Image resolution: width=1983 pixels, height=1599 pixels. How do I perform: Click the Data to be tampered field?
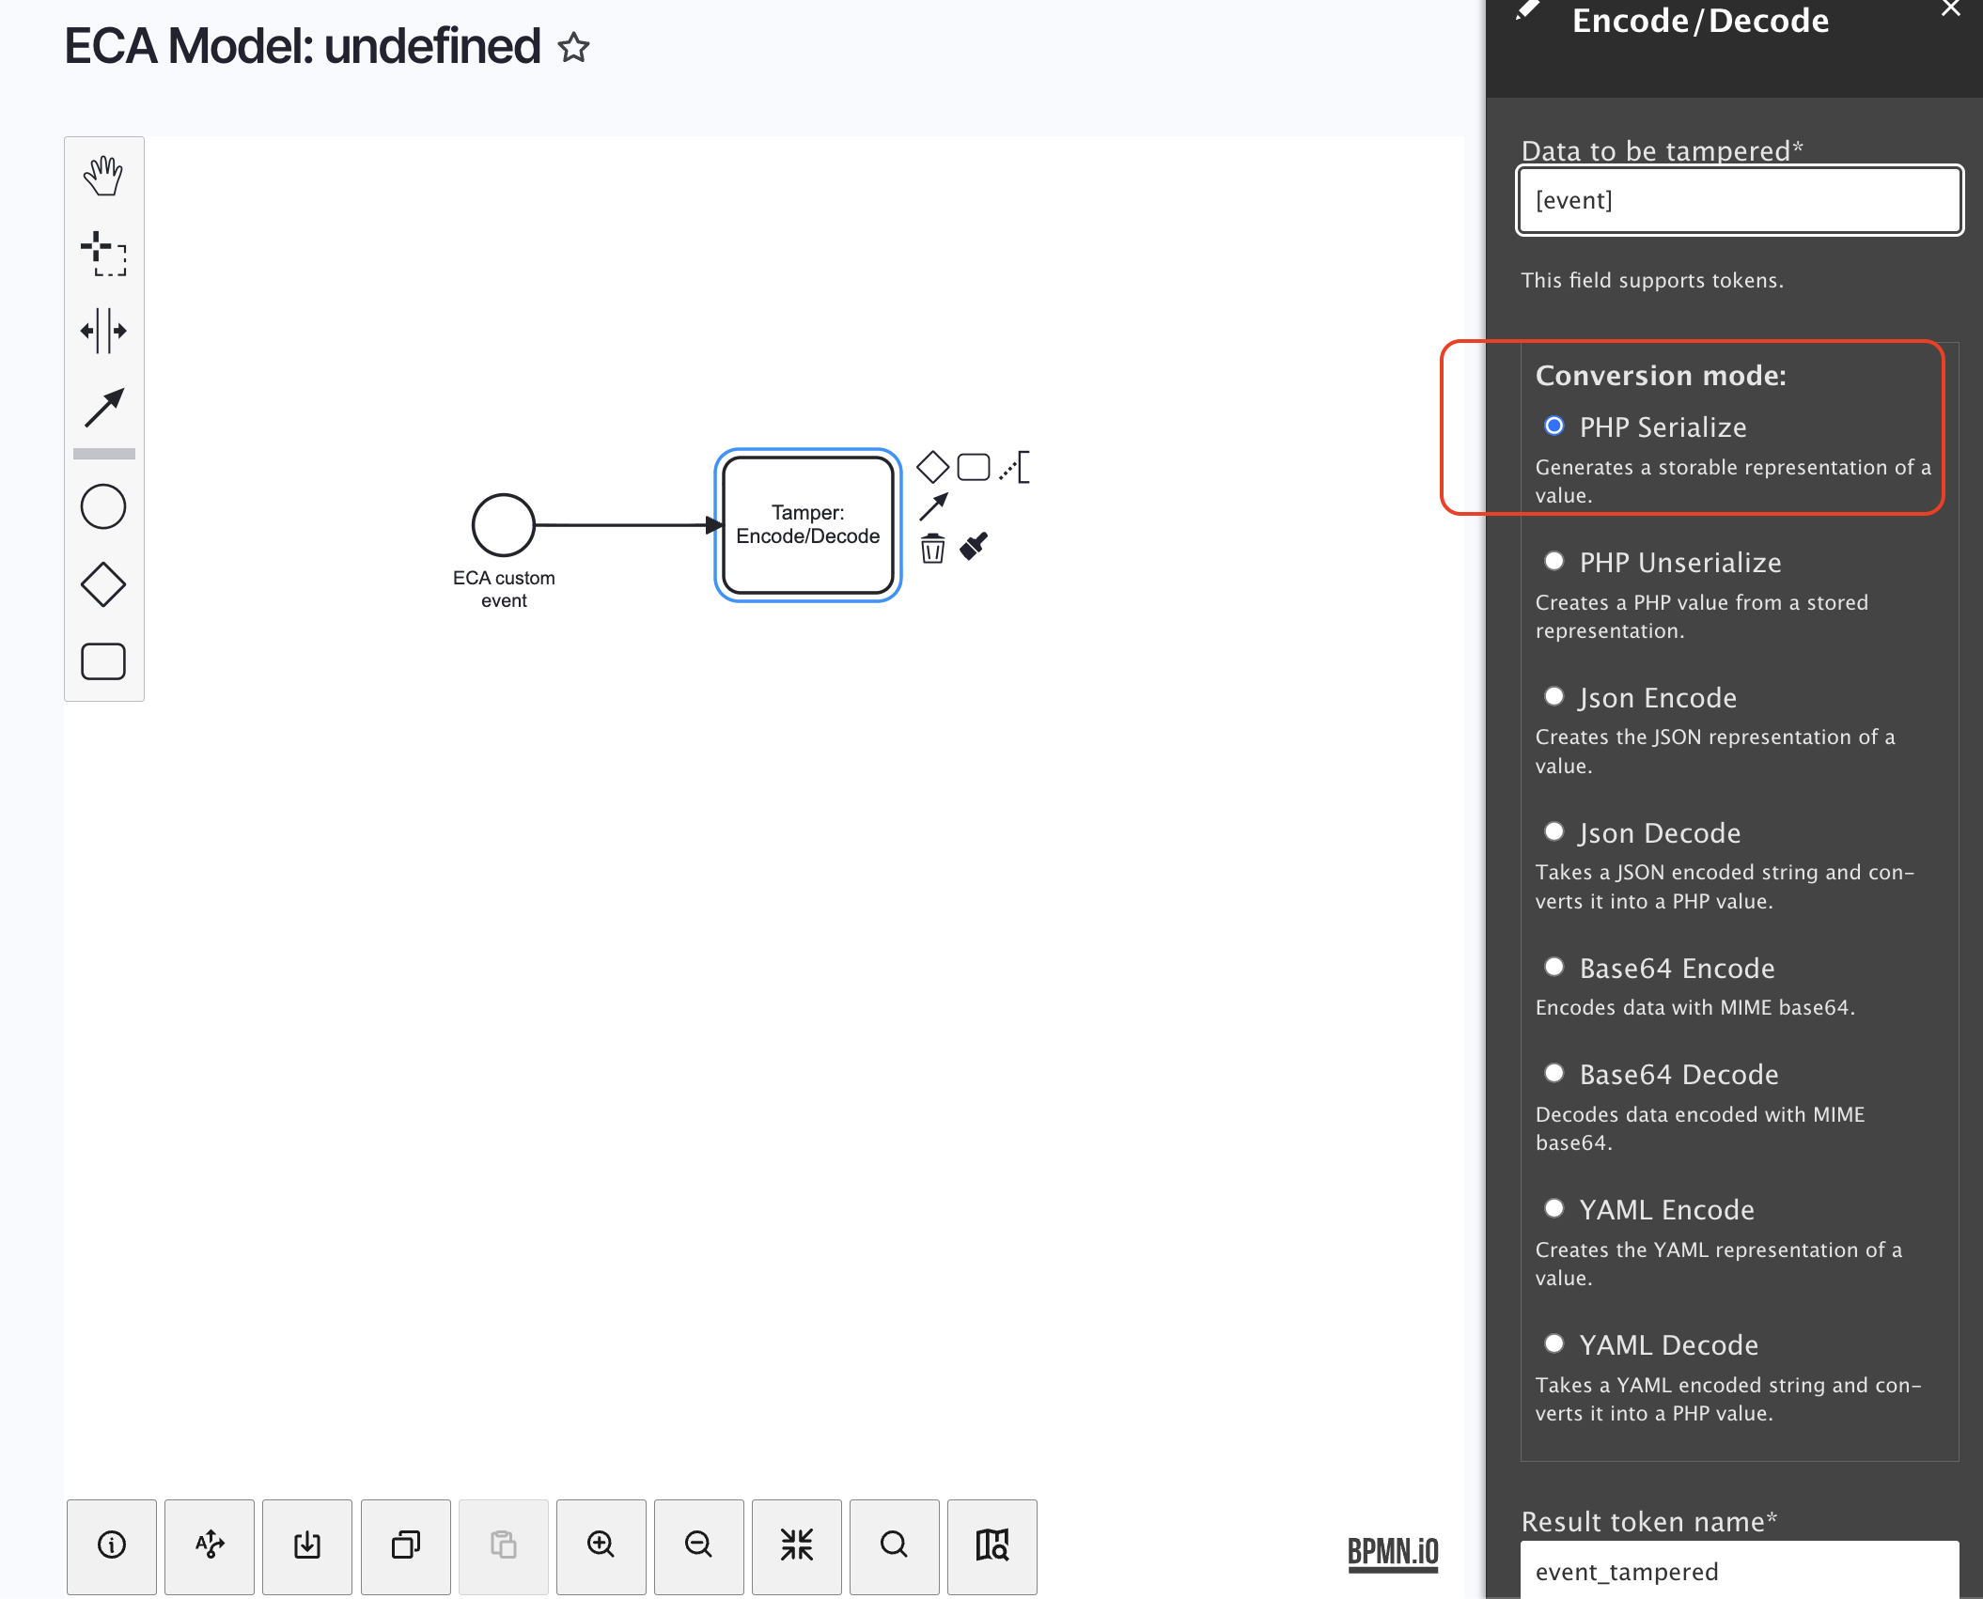(1739, 200)
